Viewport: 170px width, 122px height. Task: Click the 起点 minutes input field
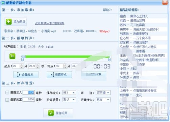(x=16, y=66)
